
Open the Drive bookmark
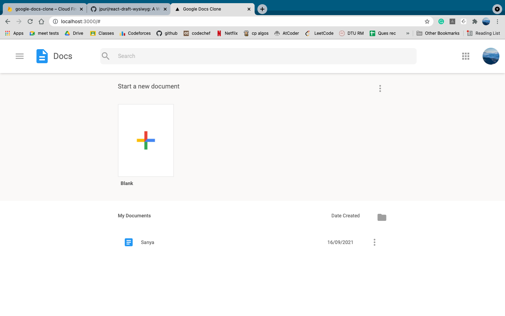(x=74, y=33)
